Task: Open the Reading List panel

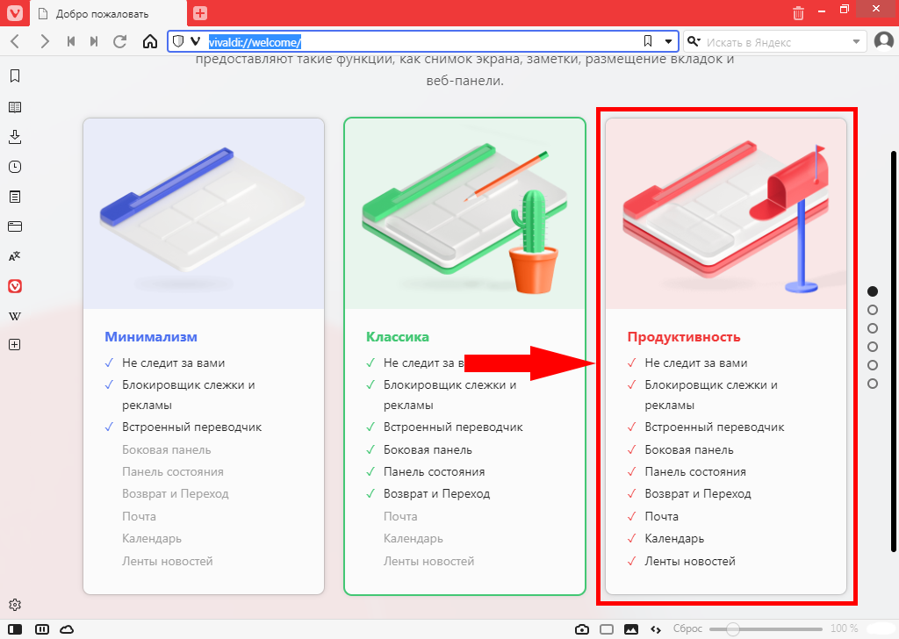Action: [14, 107]
